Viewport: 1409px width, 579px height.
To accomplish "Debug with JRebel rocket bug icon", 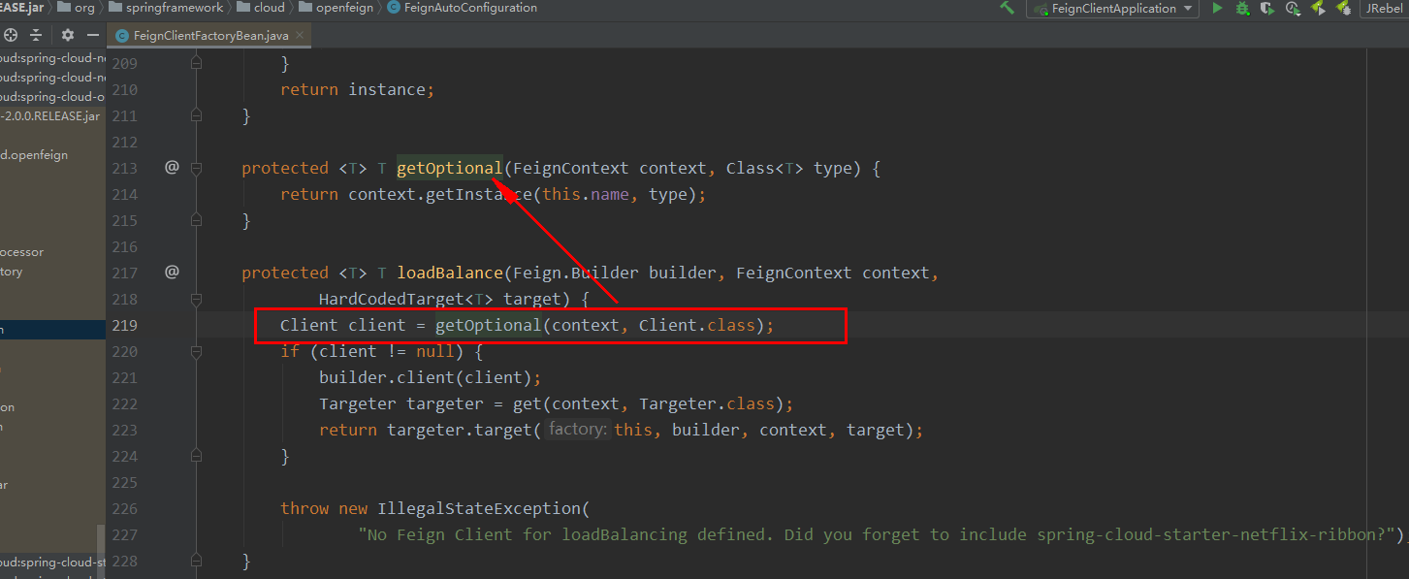I will point(1343,8).
